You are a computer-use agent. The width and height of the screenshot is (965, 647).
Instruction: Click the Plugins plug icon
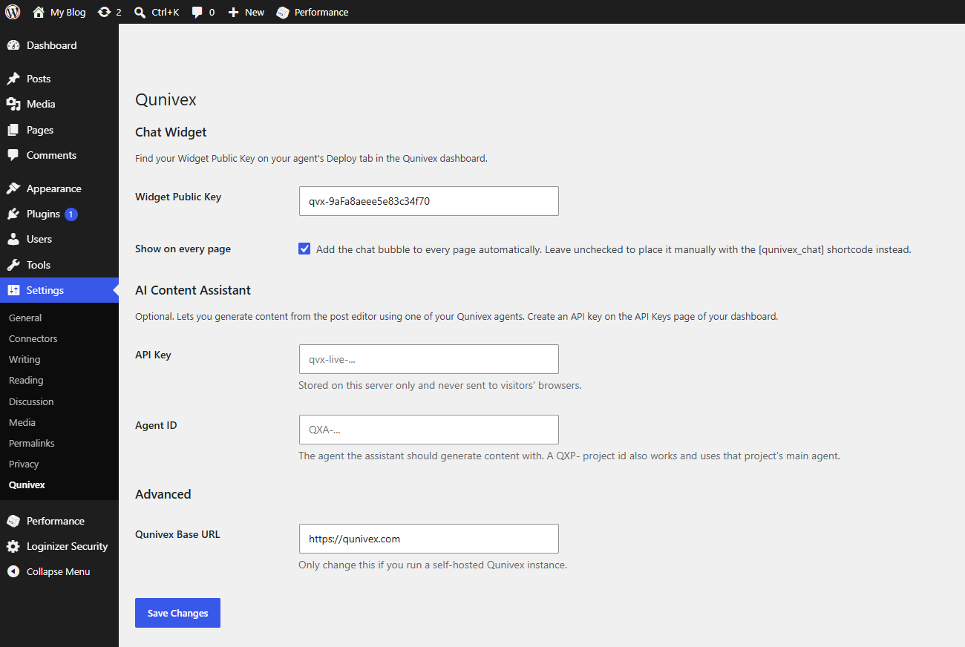coord(13,214)
